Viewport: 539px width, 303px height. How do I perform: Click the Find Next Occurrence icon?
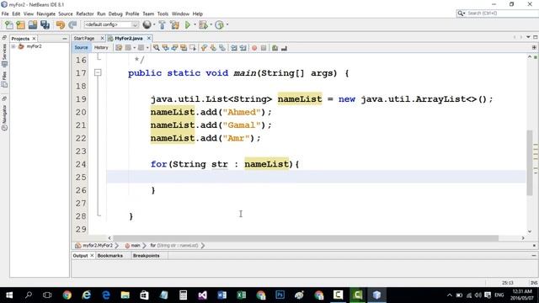[x=174, y=48]
